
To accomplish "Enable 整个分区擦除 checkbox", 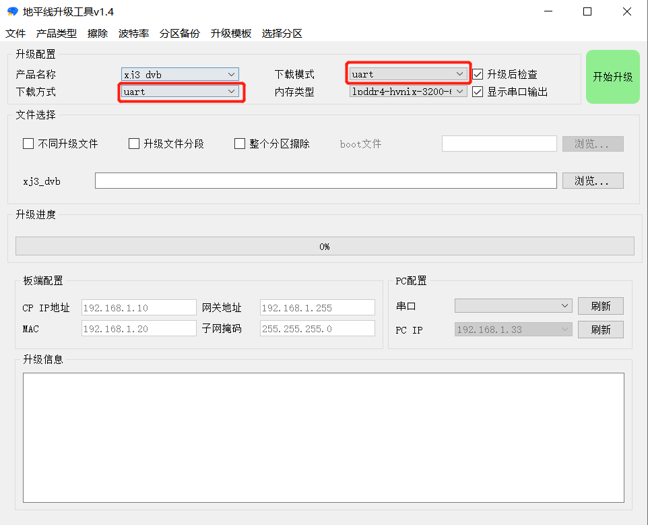I will 240,144.
